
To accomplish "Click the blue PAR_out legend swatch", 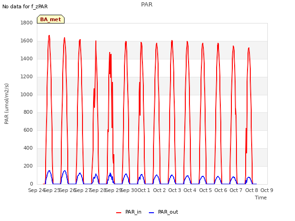I will click(152, 213).
